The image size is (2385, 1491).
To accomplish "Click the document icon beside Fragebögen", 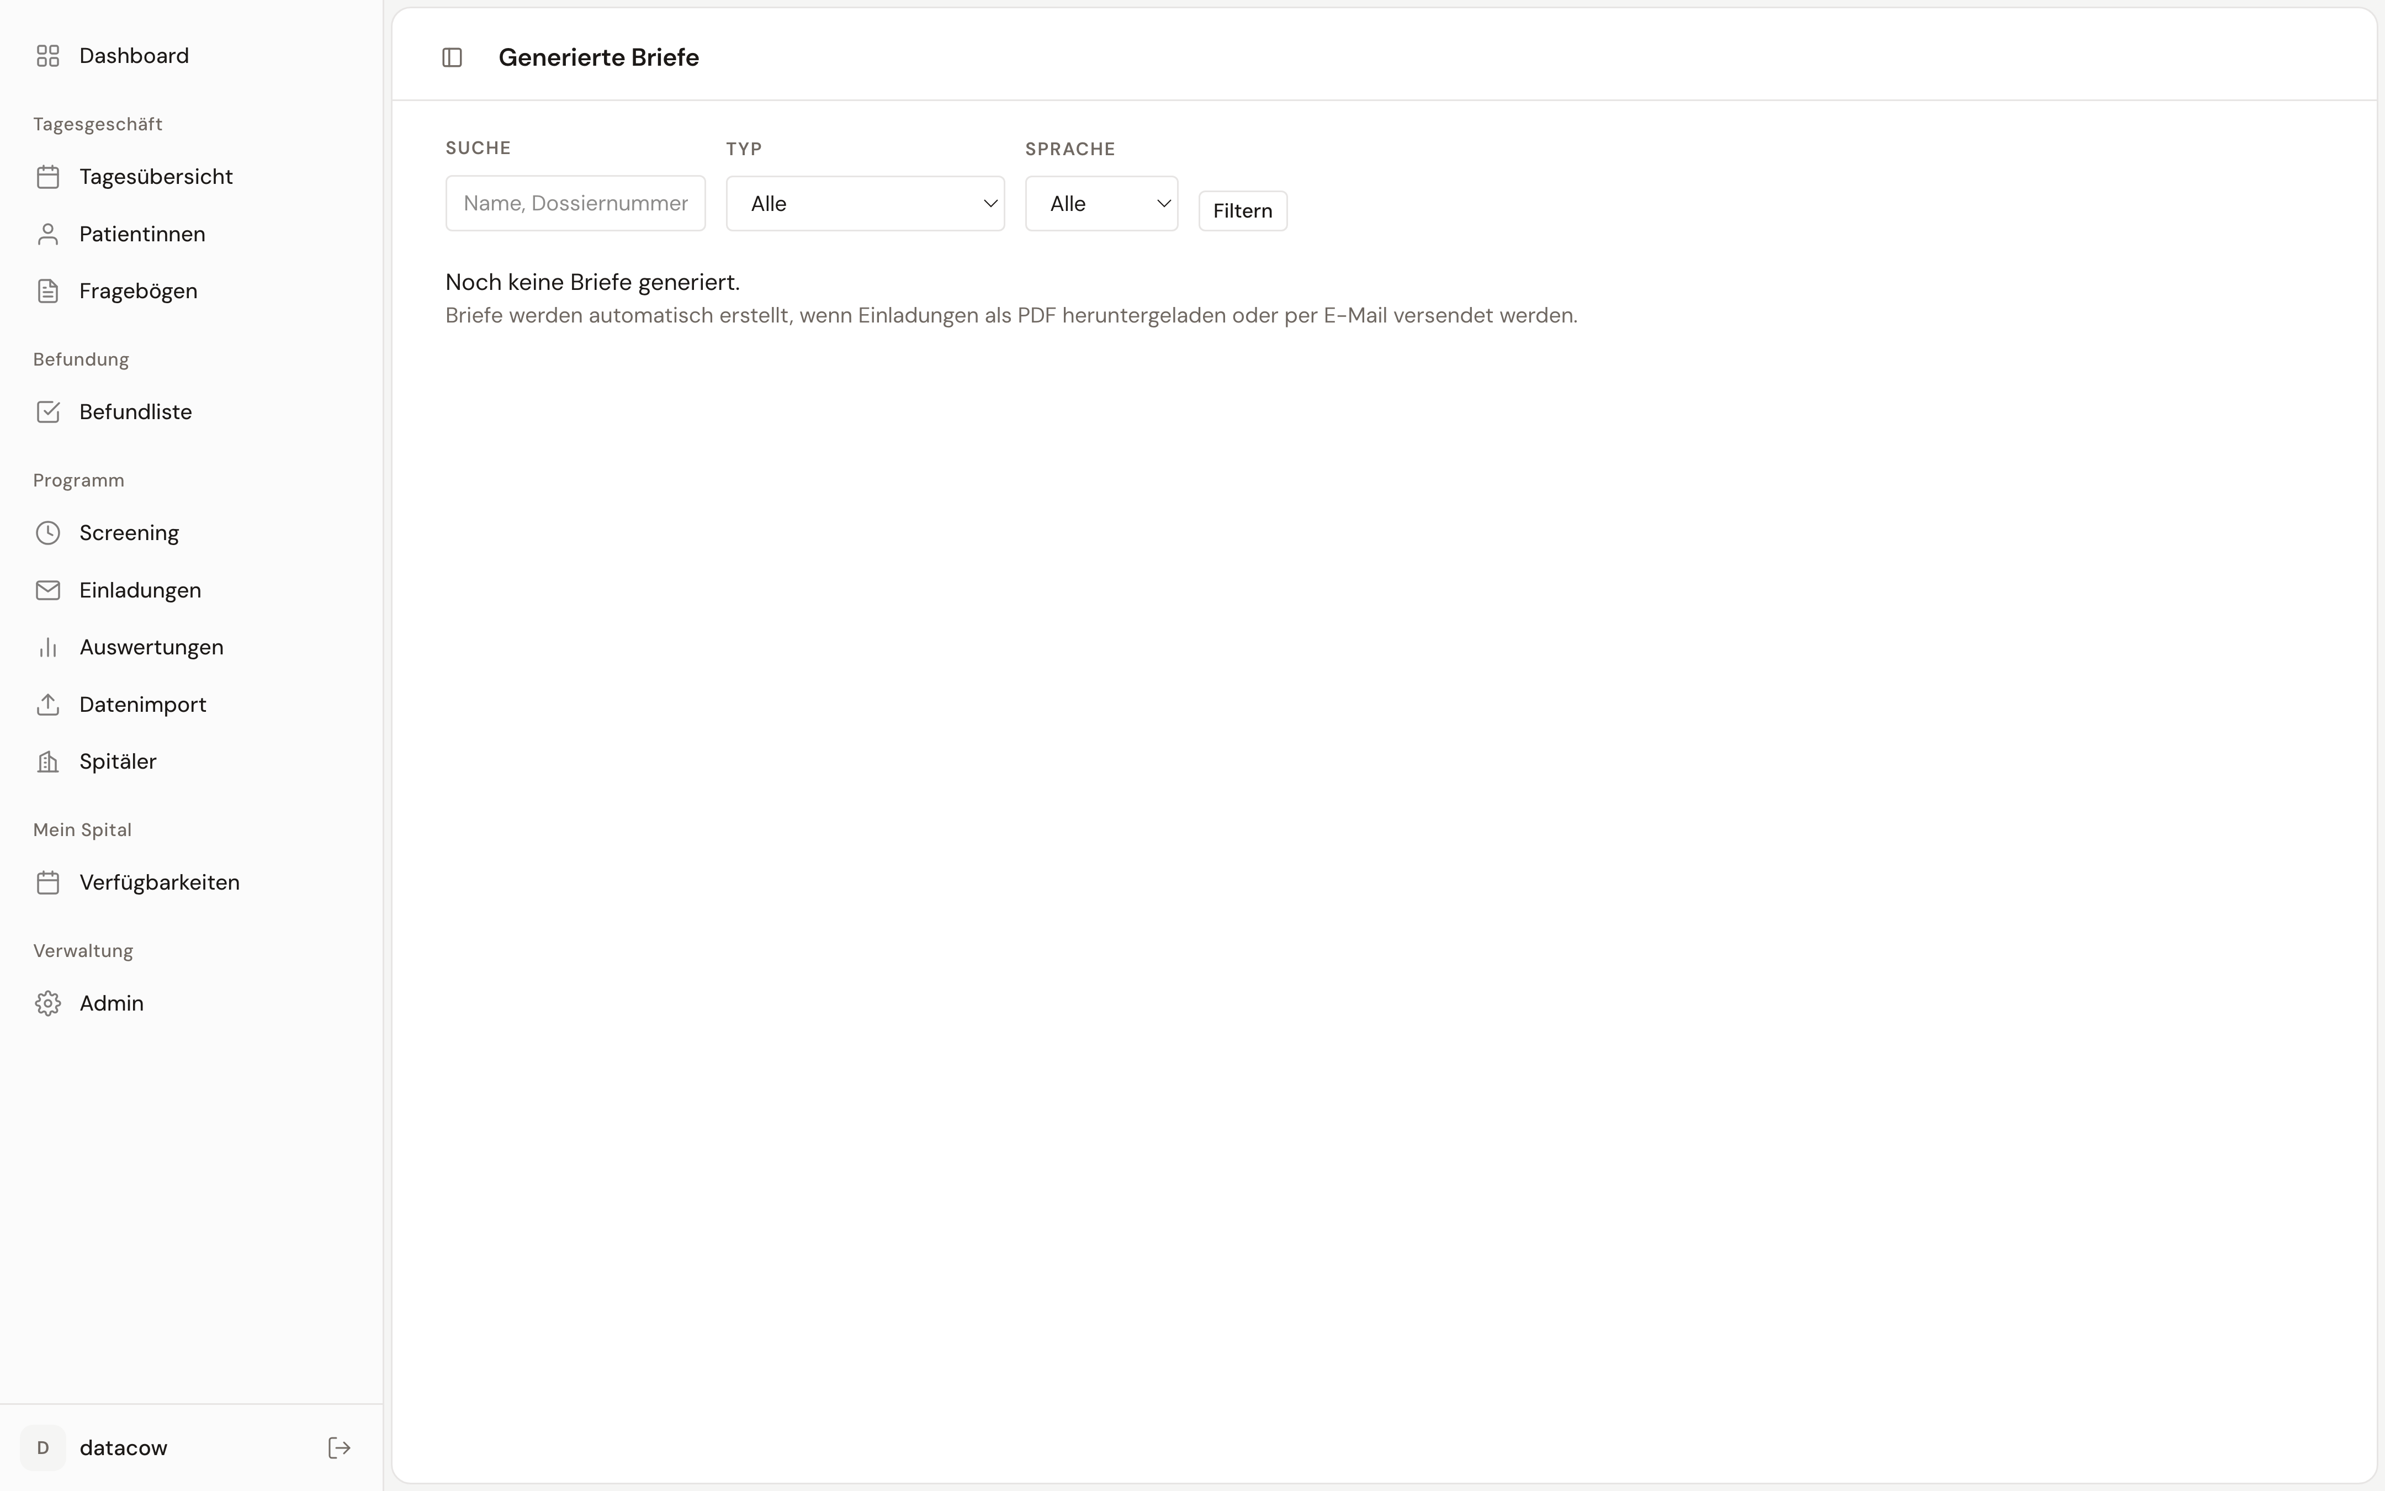I will pos(47,292).
